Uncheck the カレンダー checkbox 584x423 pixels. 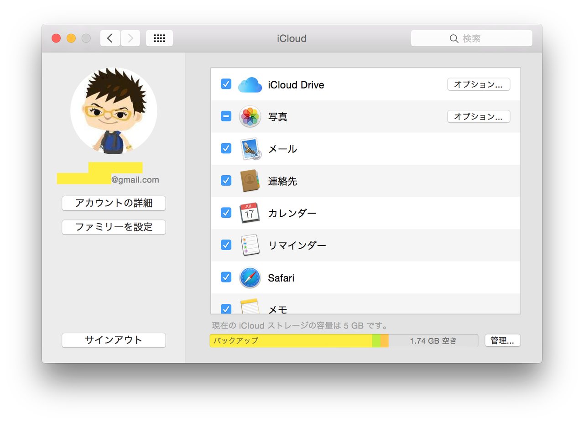pos(226,213)
